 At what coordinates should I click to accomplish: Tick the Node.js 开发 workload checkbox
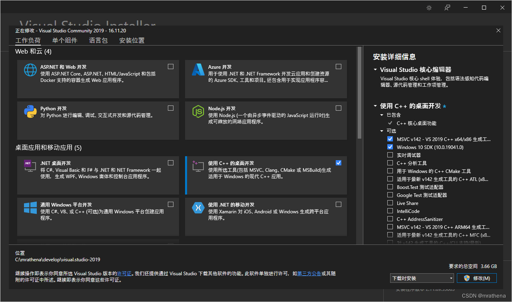click(x=339, y=108)
